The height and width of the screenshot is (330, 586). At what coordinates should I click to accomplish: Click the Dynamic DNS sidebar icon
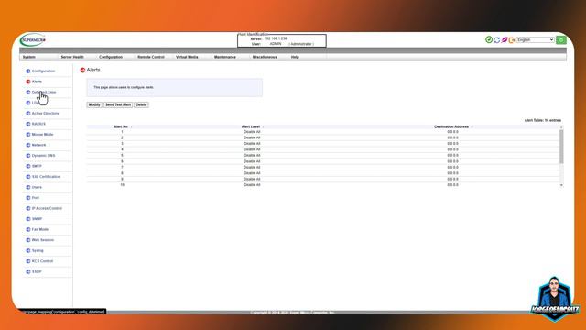pyautogui.click(x=28, y=156)
